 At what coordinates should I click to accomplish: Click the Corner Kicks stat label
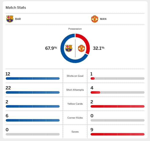(75, 118)
